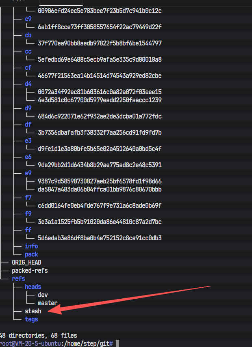
Task: Click the refs directory name
Action: click(x=18, y=279)
